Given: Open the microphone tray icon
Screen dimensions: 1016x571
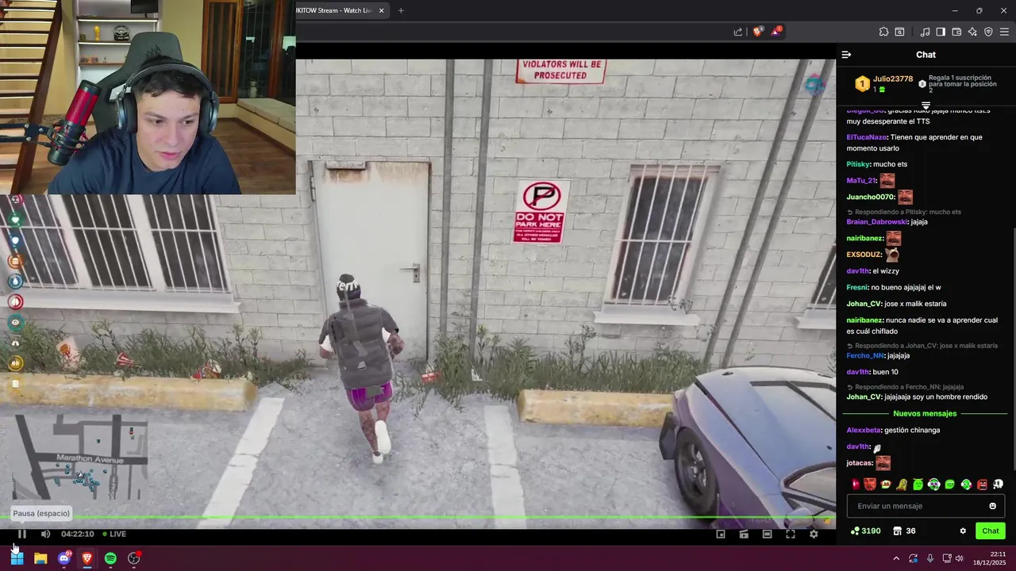Looking at the screenshot, I should (x=930, y=558).
